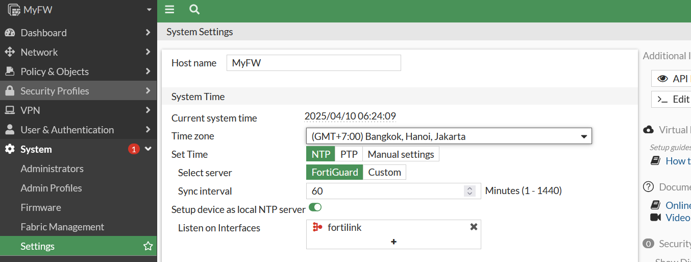Click the MyFW FortiGate device icon
Screen dimensions: 691x262
(x=14, y=10)
